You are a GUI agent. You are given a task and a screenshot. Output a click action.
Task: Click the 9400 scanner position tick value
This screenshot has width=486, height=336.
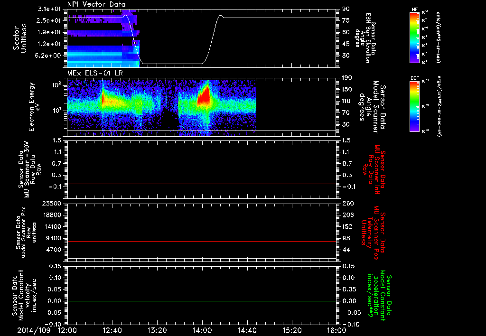coord(54,238)
